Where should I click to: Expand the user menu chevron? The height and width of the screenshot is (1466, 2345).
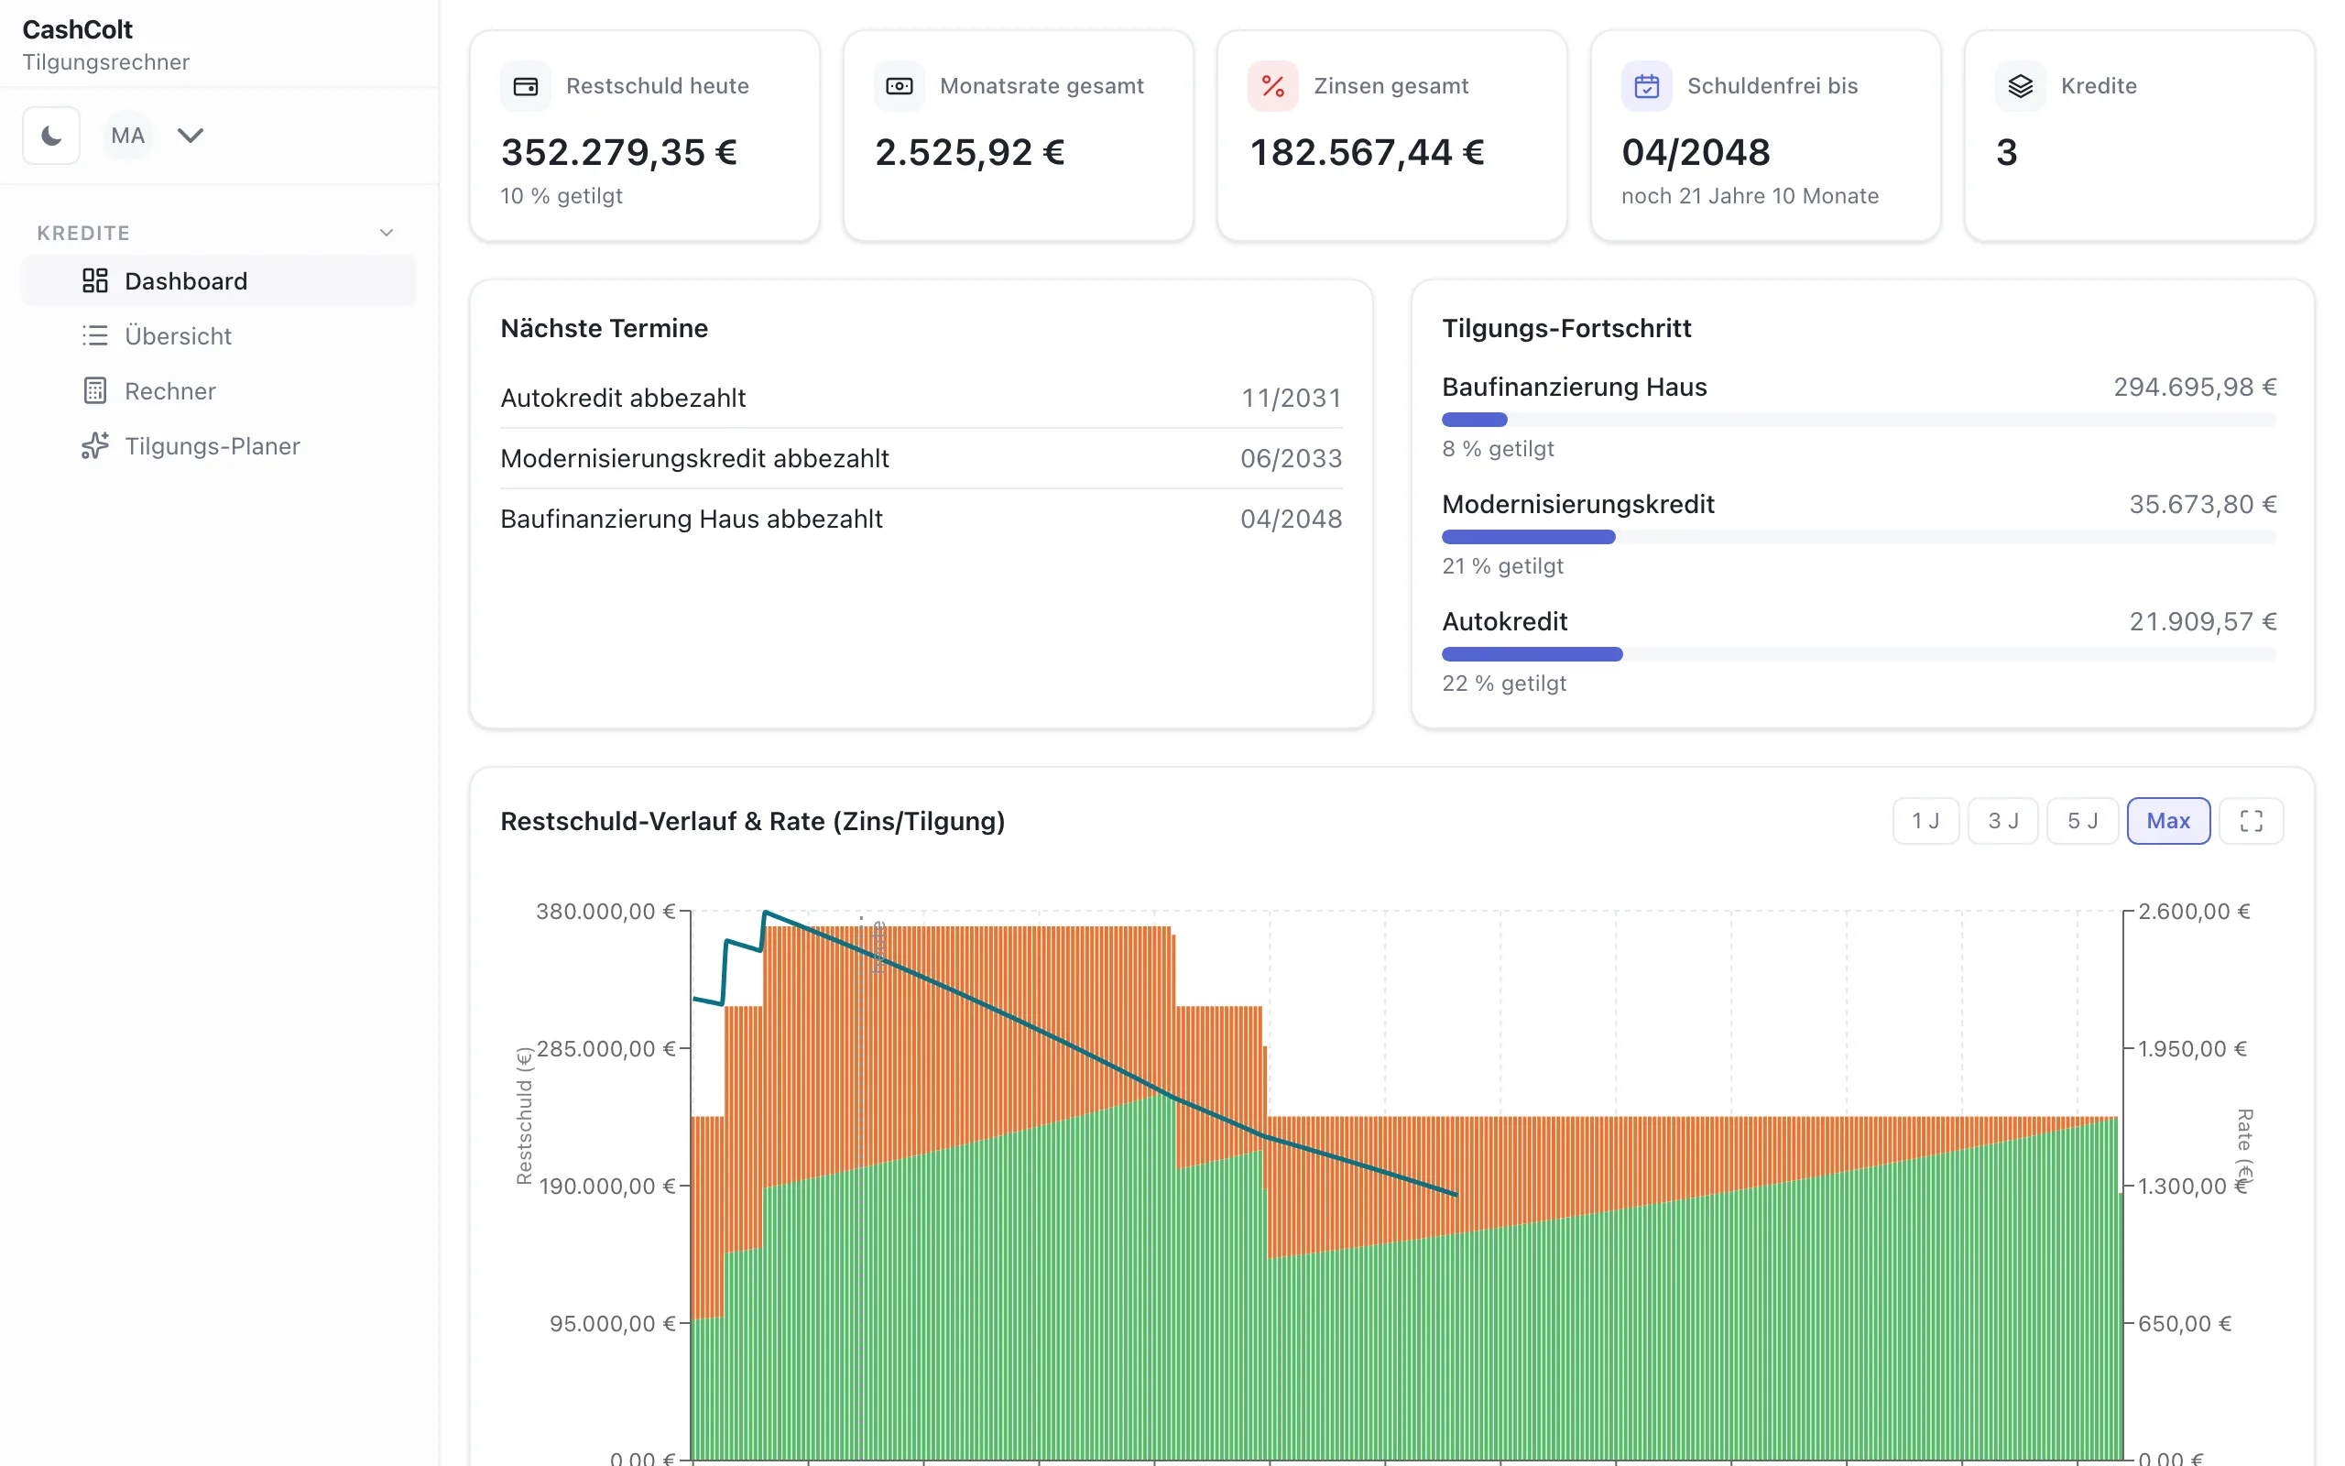tap(191, 136)
